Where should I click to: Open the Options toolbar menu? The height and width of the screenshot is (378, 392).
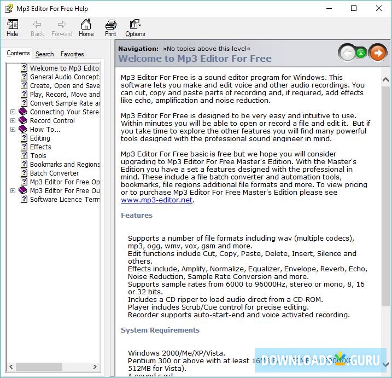click(x=135, y=28)
